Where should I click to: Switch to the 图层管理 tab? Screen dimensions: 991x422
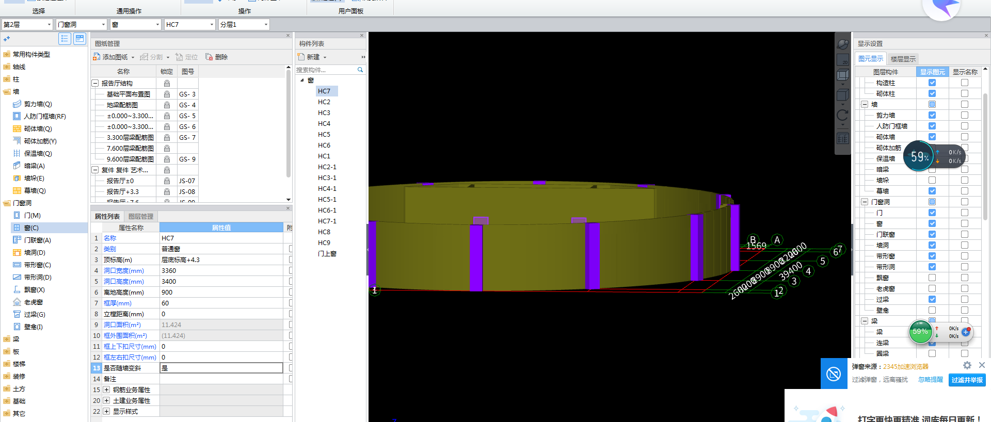(x=141, y=216)
